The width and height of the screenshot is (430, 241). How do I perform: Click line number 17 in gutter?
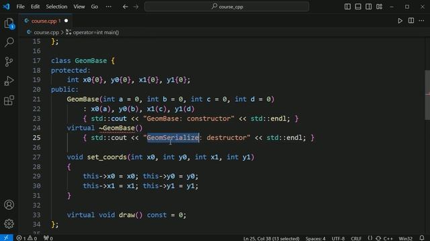[x=36, y=61]
